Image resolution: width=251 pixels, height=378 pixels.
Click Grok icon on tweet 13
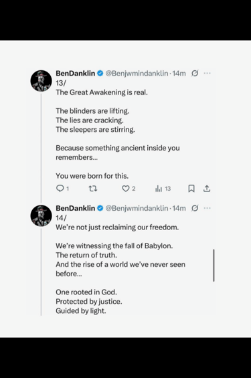click(x=195, y=74)
